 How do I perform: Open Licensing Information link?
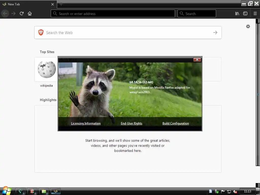(x=86, y=123)
